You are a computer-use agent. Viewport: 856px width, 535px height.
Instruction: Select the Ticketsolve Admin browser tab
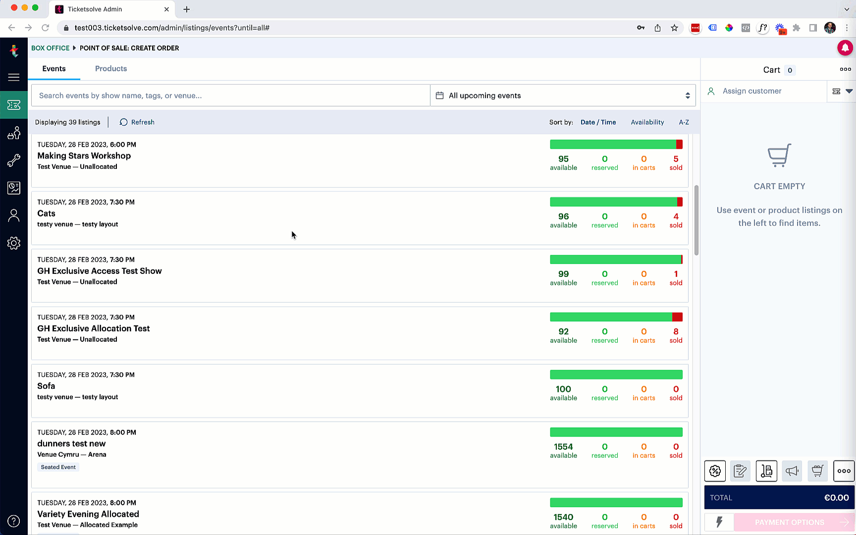[x=111, y=9]
